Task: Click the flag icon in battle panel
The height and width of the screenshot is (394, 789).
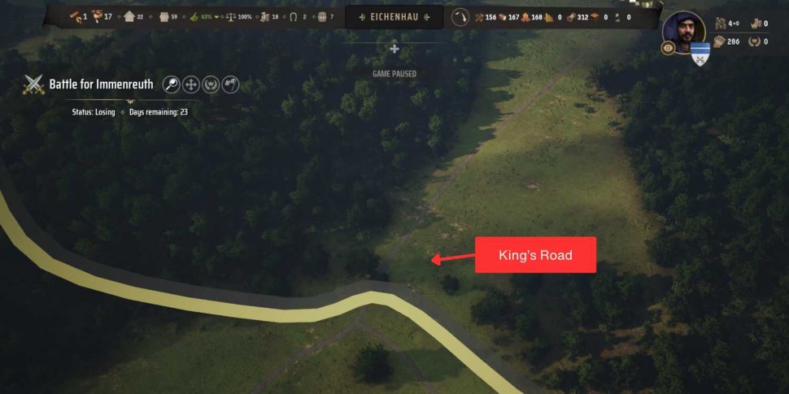Action: 230,84
